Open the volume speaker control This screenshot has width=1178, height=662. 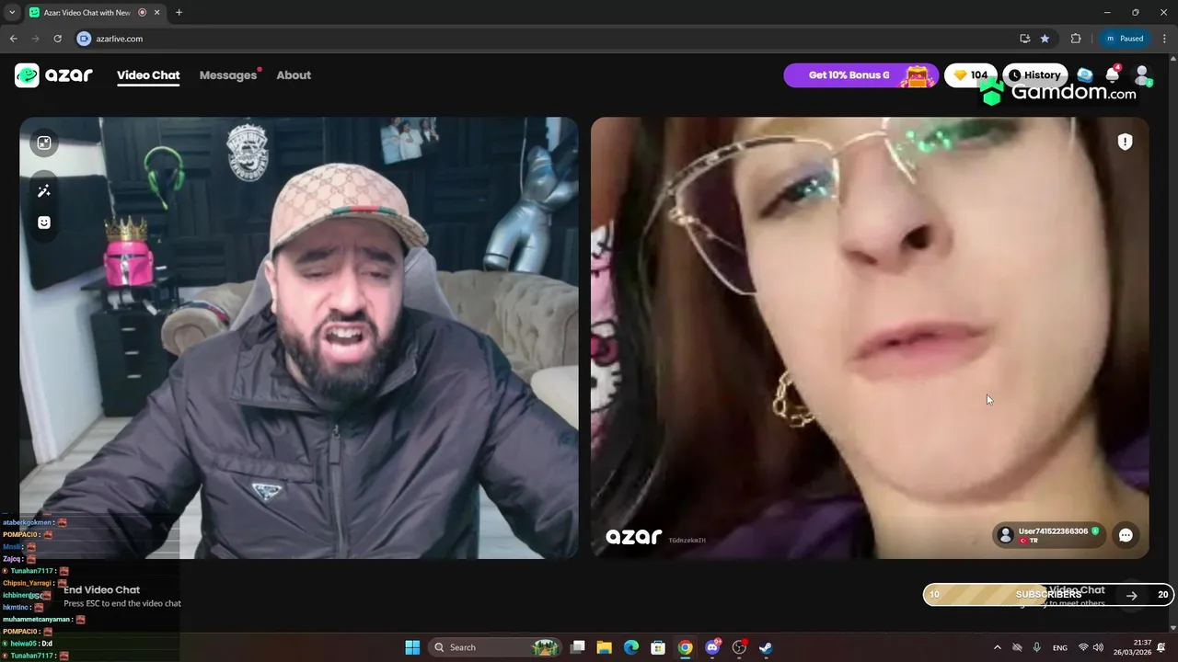tap(1098, 647)
